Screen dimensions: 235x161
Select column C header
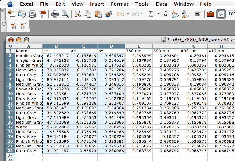click(x=84, y=46)
